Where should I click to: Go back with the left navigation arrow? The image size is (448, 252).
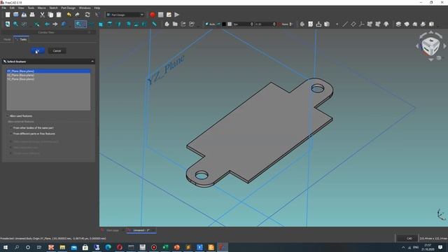point(47,24)
